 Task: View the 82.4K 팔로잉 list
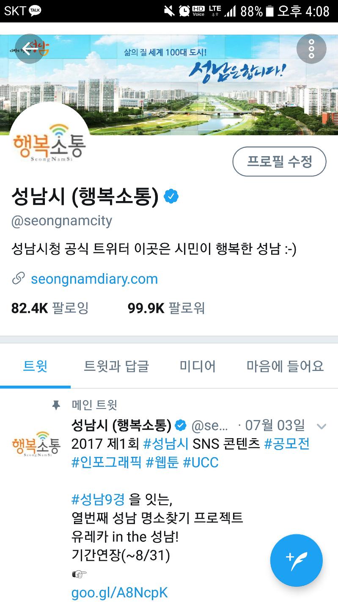coord(50,308)
